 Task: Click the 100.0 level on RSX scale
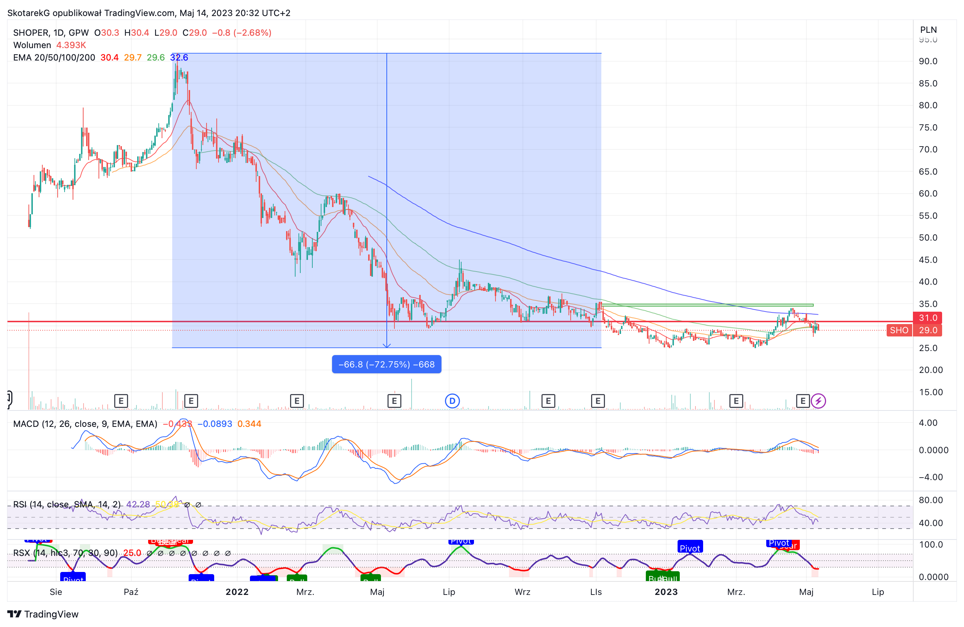coord(931,544)
